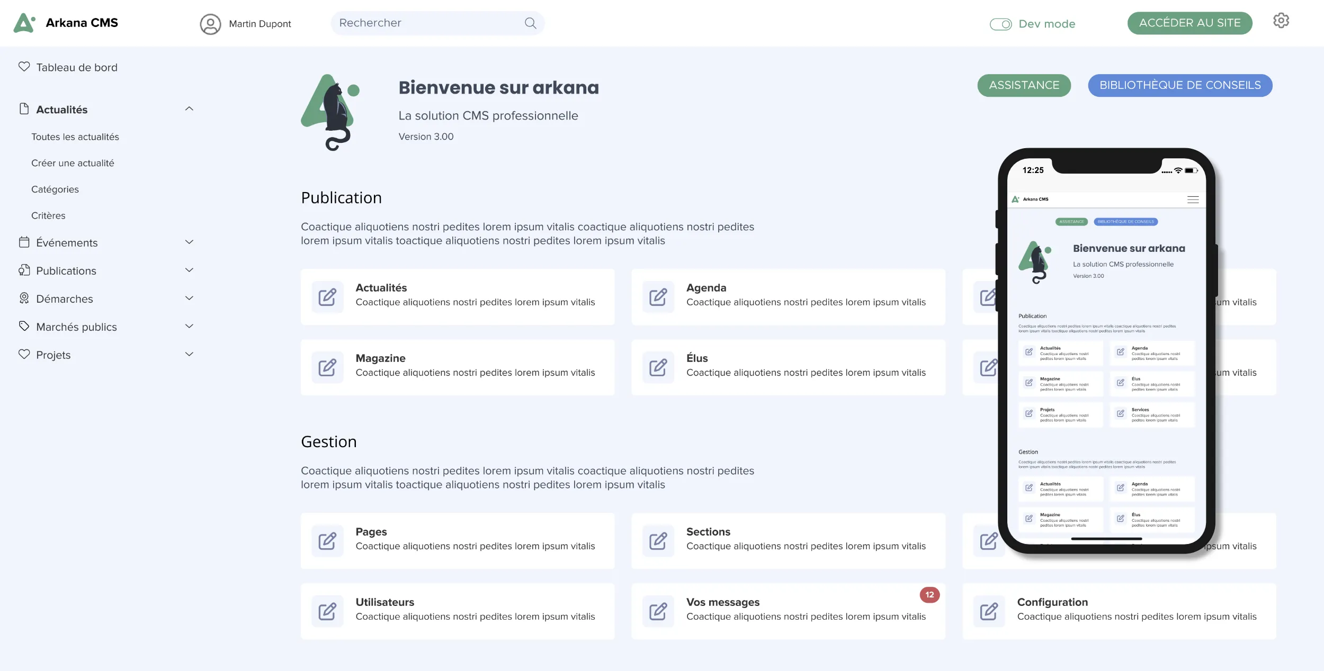Screen dimensions: 1324x671
Task: Click the search input field
Action: [437, 23]
